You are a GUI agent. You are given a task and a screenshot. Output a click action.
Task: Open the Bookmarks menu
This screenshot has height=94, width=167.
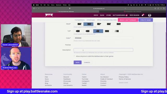pyautogui.click(x=58, y=5)
